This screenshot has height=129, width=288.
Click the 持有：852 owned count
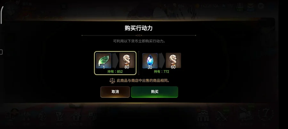click(115, 72)
